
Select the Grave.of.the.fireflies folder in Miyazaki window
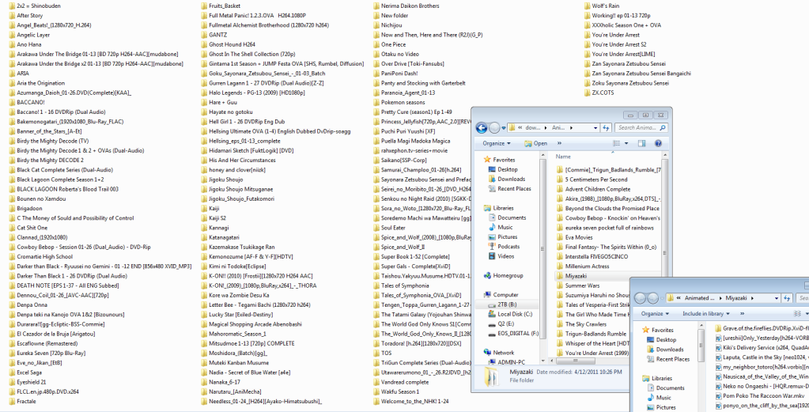762,328
